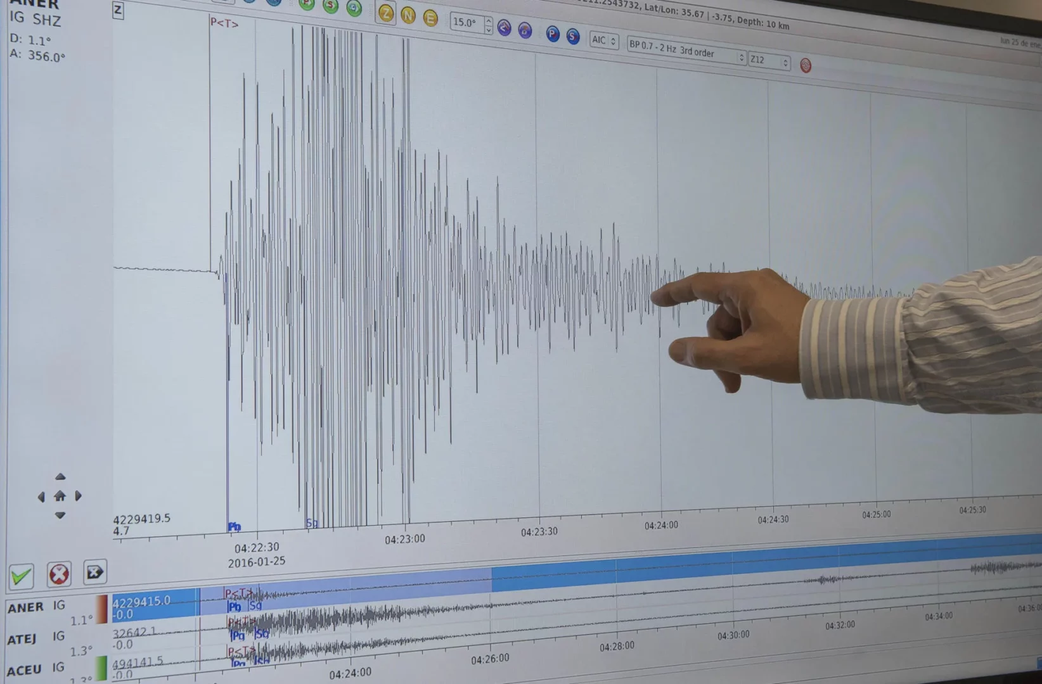
Task: Select the ATEJ station trace row
Action: click(27, 638)
